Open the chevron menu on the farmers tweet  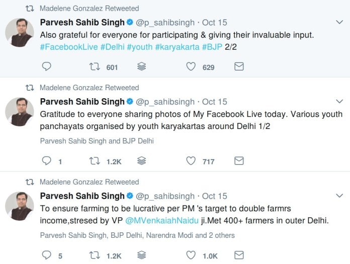pyautogui.click(x=339, y=196)
